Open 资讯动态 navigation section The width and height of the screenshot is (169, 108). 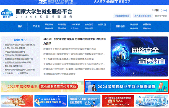(120, 26)
